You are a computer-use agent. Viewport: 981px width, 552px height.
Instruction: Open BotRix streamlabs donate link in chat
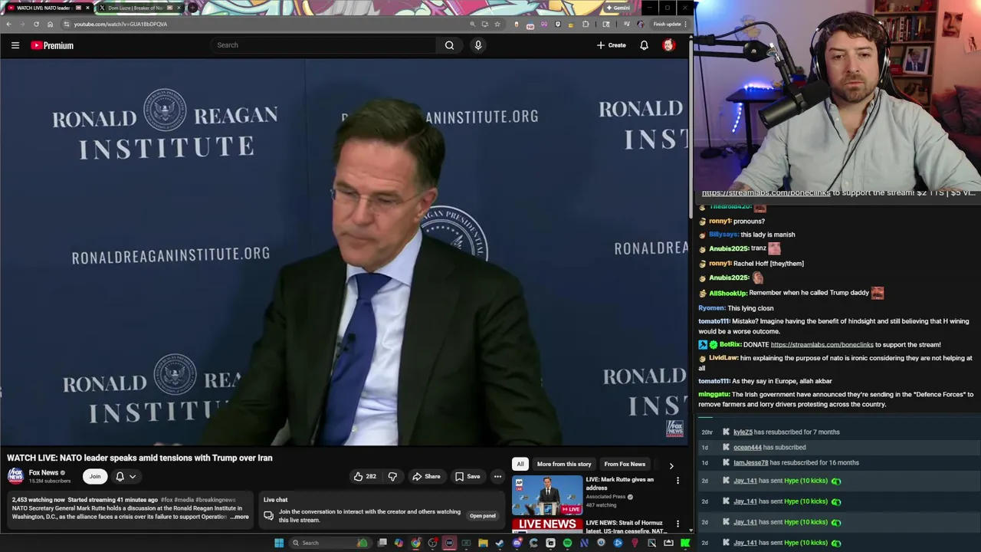[822, 345]
